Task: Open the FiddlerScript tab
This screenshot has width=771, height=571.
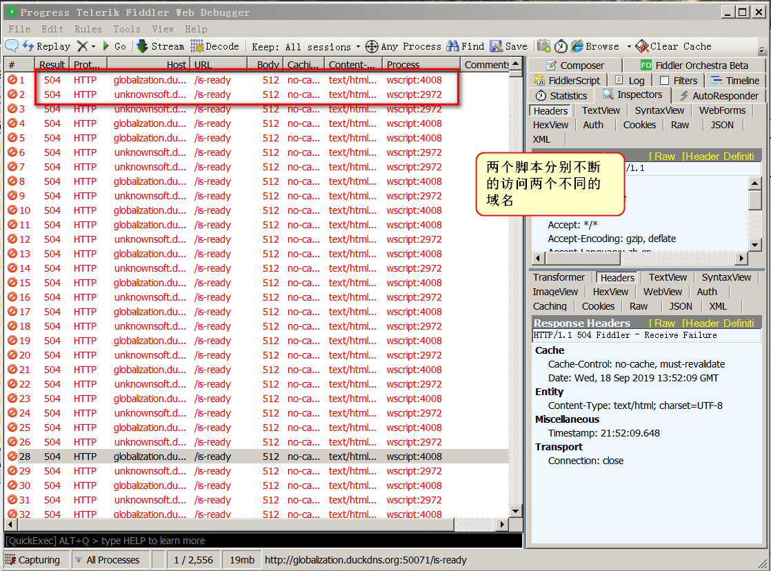Action: 568,81
